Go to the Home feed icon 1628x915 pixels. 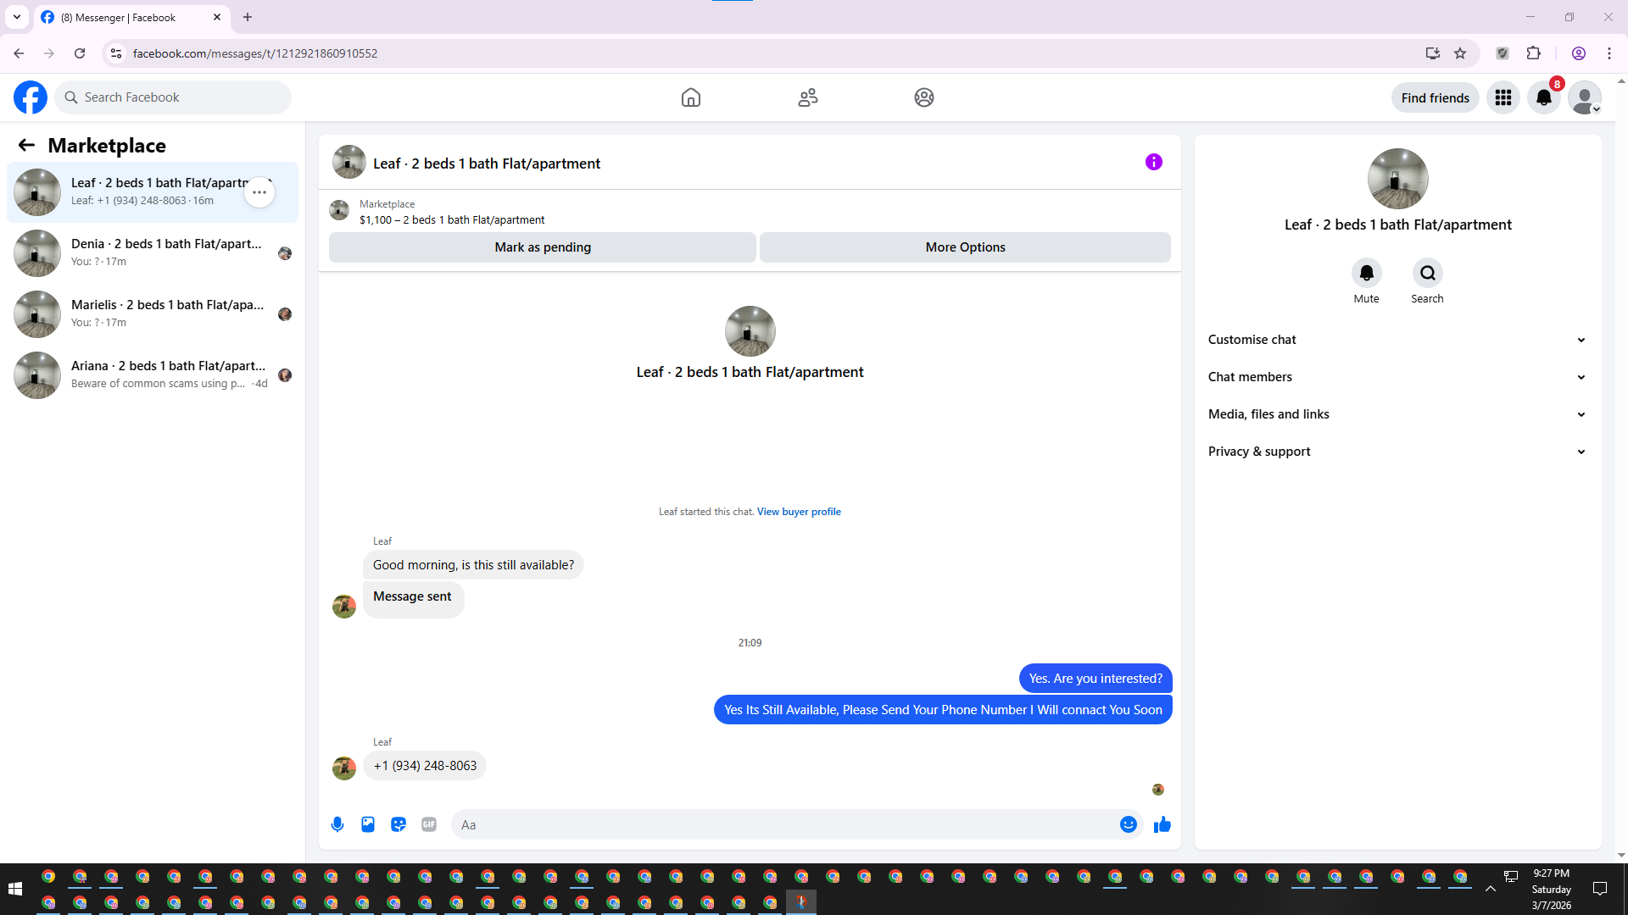click(x=691, y=97)
